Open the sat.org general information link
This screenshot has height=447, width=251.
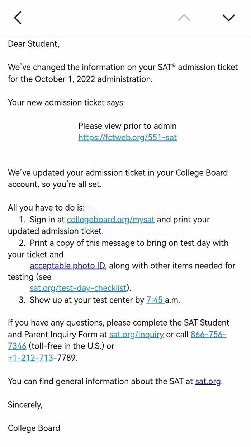(208, 382)
